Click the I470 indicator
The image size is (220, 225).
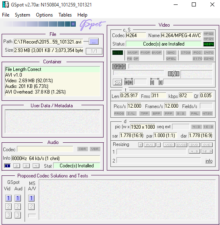209,53
